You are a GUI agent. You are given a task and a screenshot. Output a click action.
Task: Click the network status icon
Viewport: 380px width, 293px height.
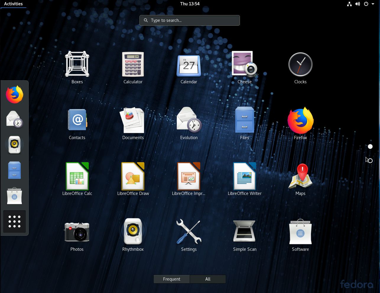[349, 4]
